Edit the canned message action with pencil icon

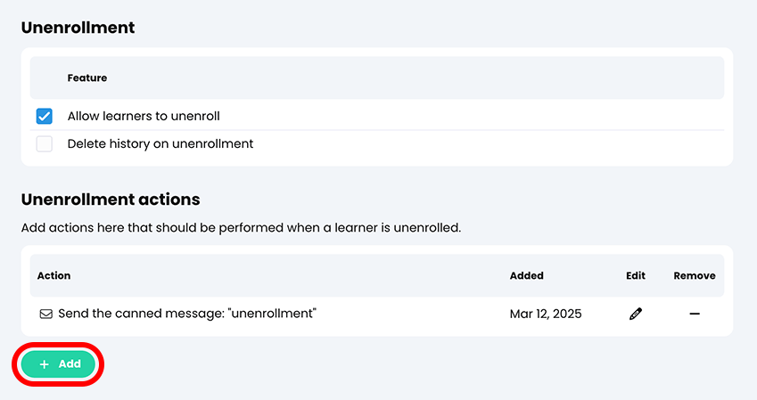click(636, 314)
